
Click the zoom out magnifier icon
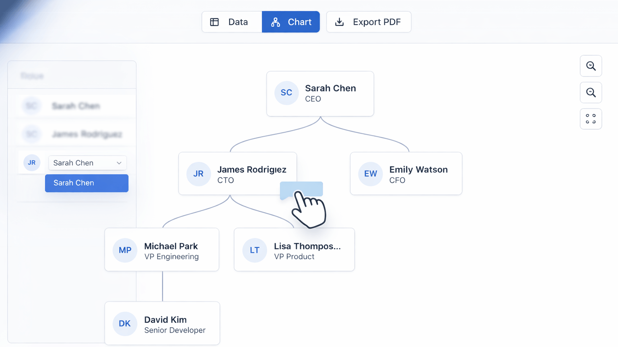(x=591, y=92)
